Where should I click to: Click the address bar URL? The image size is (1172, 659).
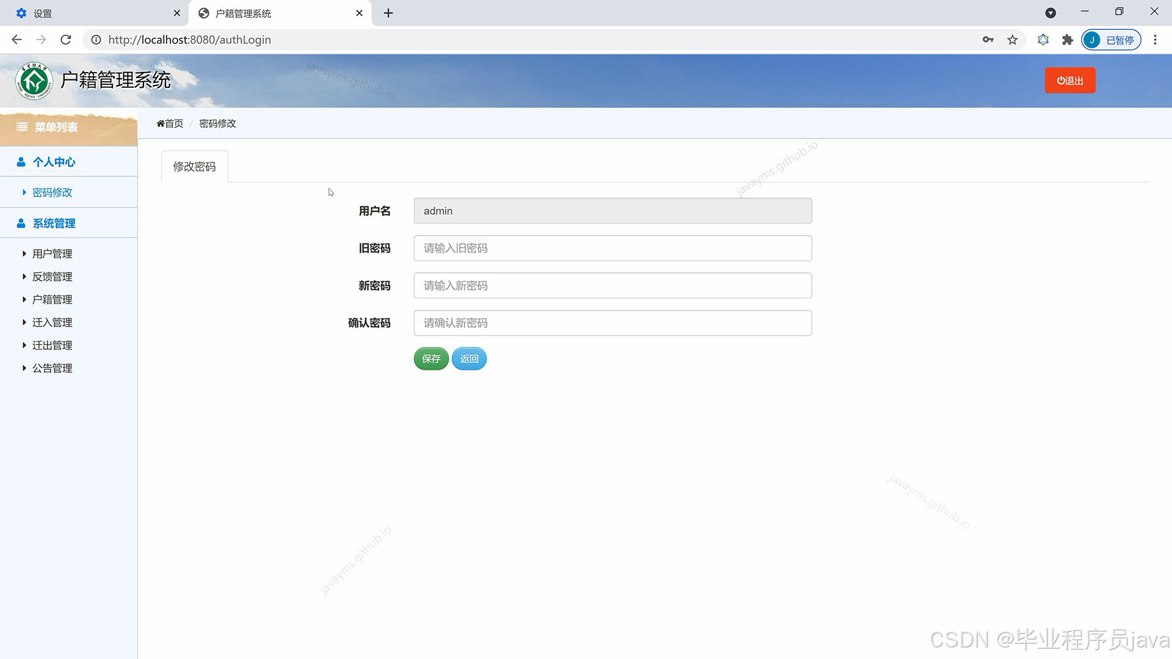(x=189, y=40)
